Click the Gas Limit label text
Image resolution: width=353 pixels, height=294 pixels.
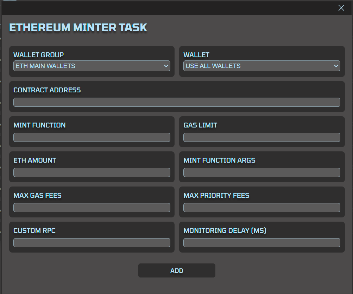click(x=200, y=125)
